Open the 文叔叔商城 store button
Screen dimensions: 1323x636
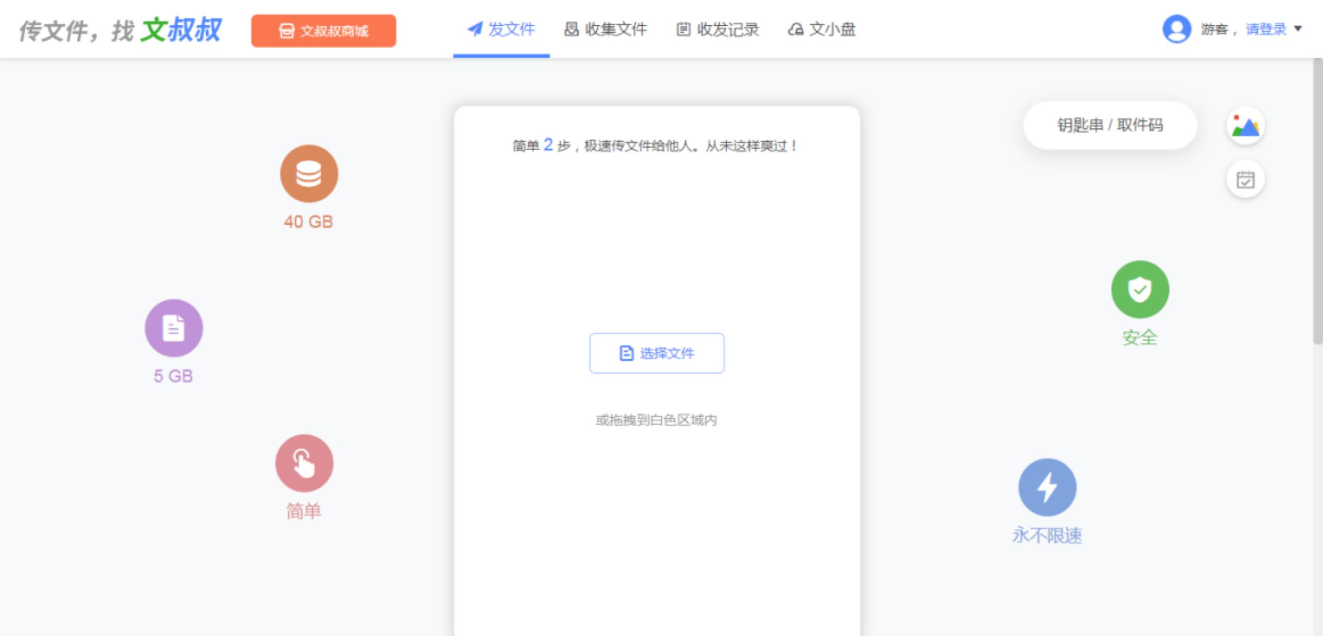[x=324, y=31]
